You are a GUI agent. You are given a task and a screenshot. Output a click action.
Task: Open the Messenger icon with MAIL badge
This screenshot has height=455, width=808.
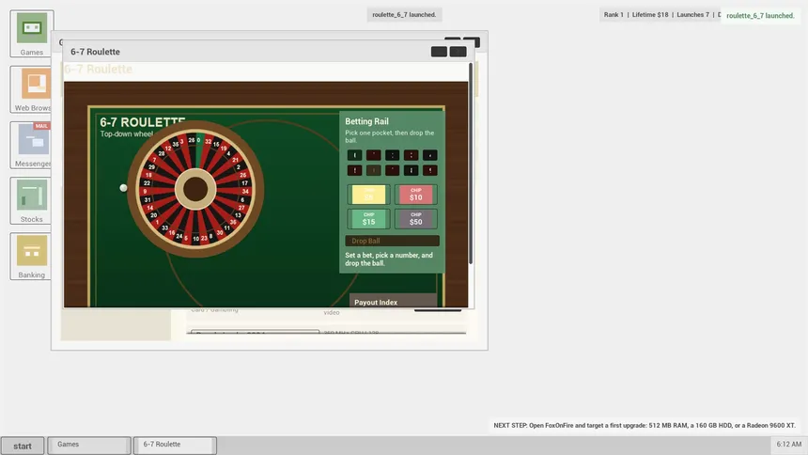tap(31, 145)
